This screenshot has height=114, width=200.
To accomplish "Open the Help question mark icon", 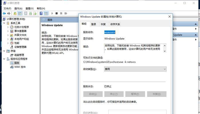I will [x=41, y=13].
